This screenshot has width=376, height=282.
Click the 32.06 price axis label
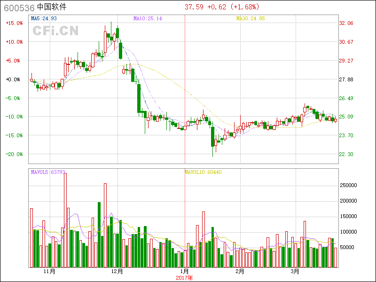point(346,23)
